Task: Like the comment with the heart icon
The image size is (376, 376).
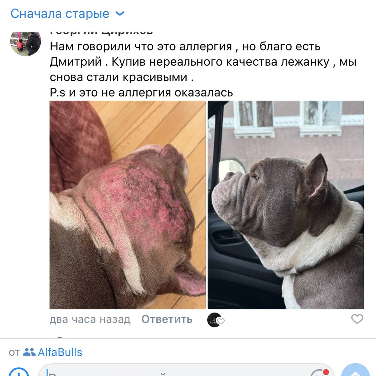Action: click(357, 319)
